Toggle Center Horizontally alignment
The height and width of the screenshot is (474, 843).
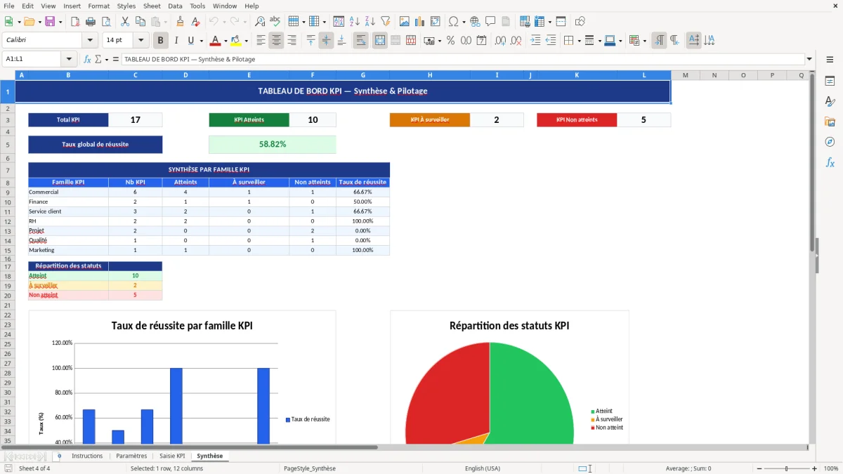(x=276, y=40)
